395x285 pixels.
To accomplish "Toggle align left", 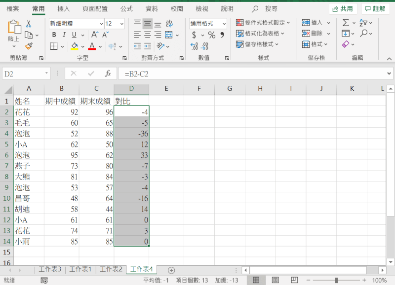I will click(137, 35).
